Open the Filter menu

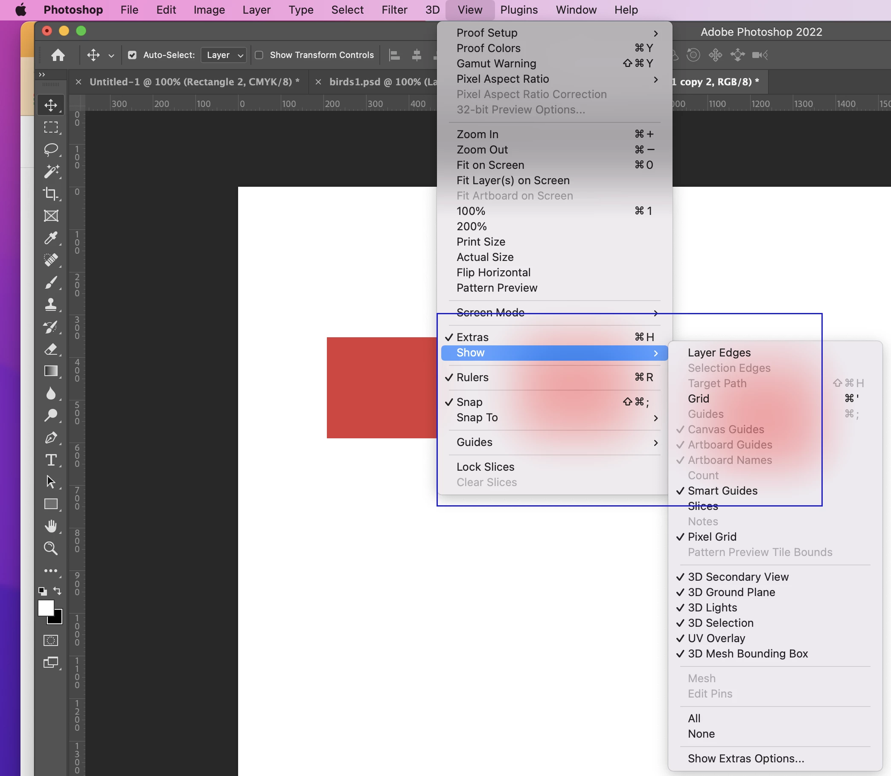tap(394, 9)
